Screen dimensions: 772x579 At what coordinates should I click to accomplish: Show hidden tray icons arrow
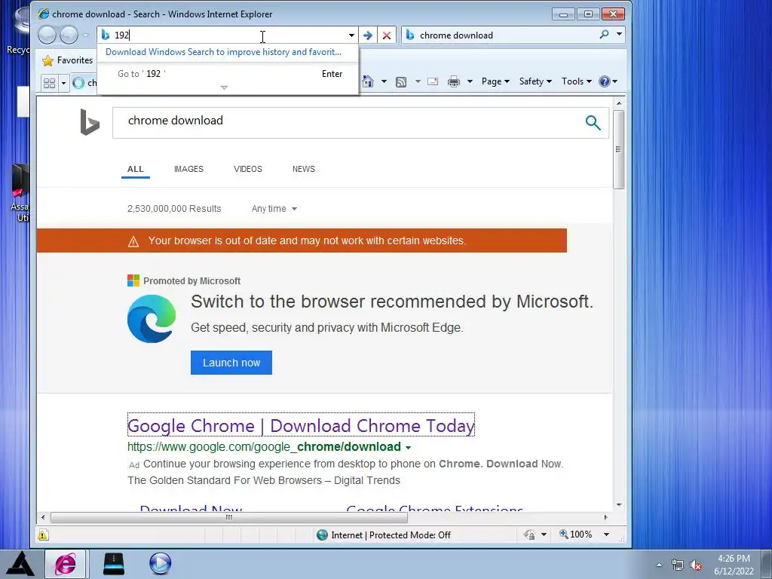[659, 565]
